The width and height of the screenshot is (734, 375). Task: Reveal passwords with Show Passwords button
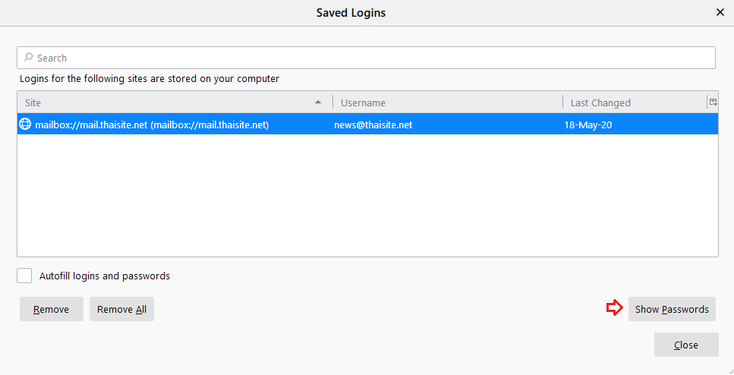(x=672, y=309)
